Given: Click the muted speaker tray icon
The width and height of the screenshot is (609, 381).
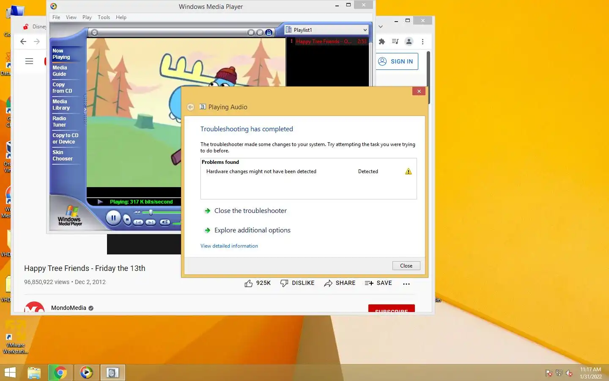Looking at the screenshot, I should pyautogui.click(x=569, y=373).
